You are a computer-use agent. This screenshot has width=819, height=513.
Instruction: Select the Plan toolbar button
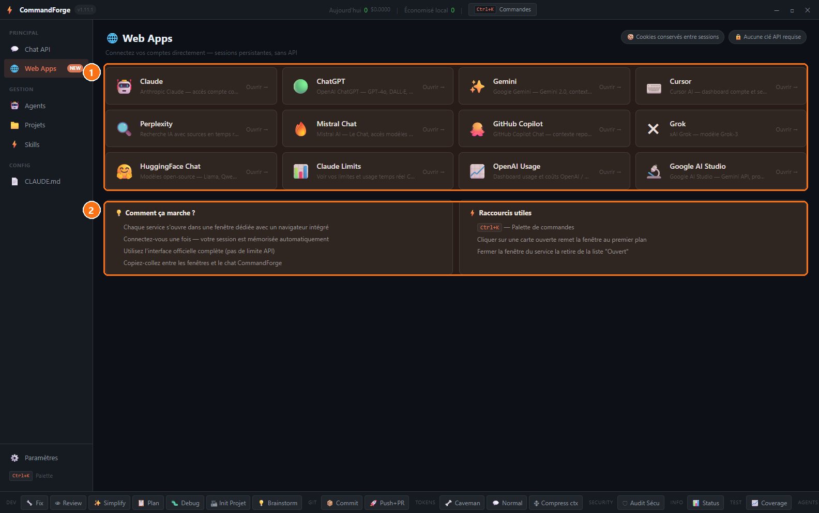148,503
